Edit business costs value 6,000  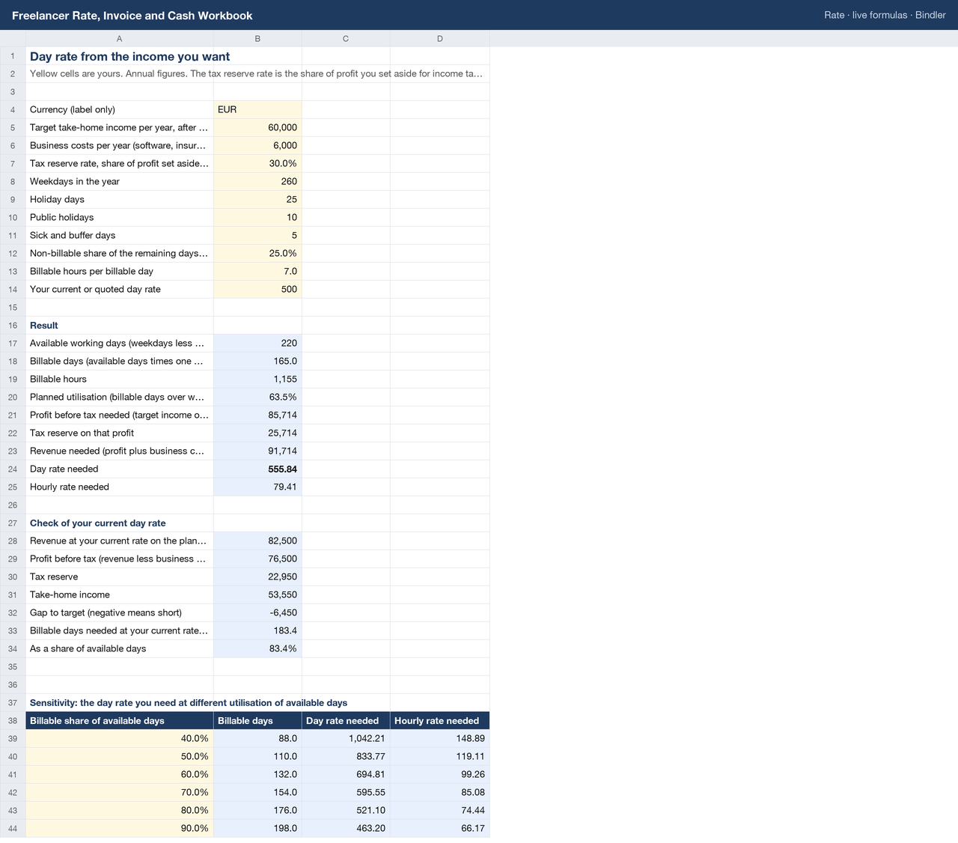[257, 145]
